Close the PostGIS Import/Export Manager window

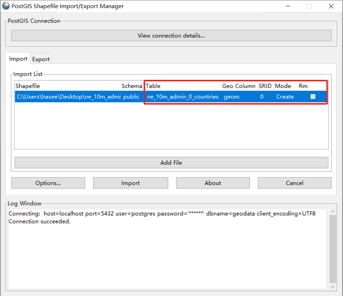331,6
